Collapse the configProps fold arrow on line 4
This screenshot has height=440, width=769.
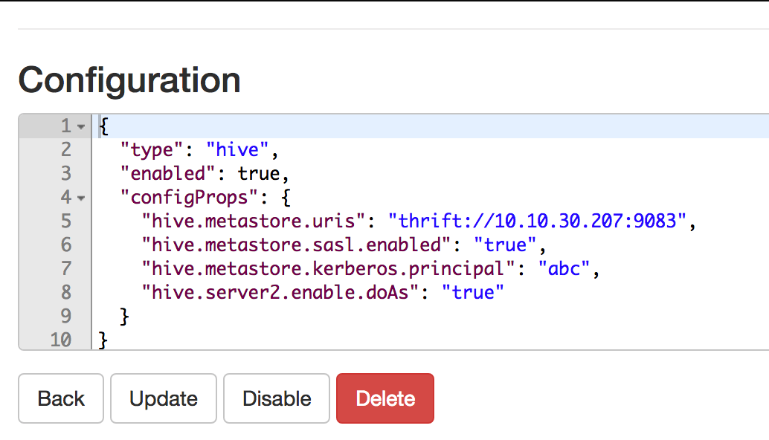81,198
